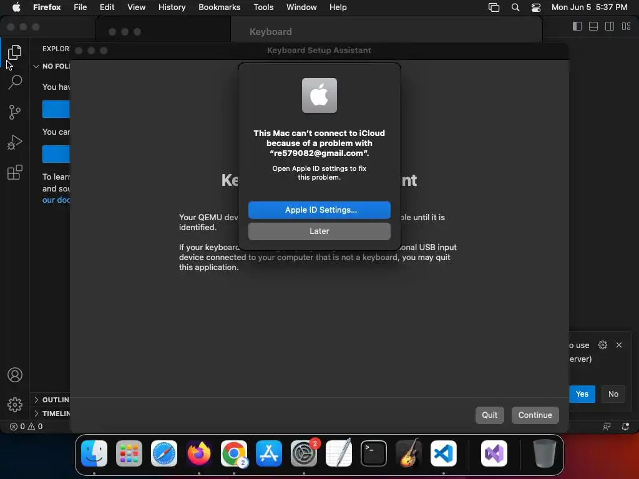Open VS Code notifications bell in status bar
This screenshot has height=479, width=639.
tap(625, 427)
